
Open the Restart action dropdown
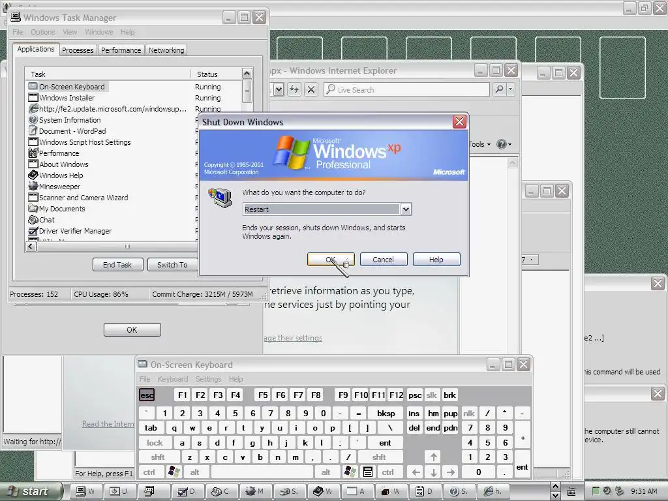click(x=406, y=209)
